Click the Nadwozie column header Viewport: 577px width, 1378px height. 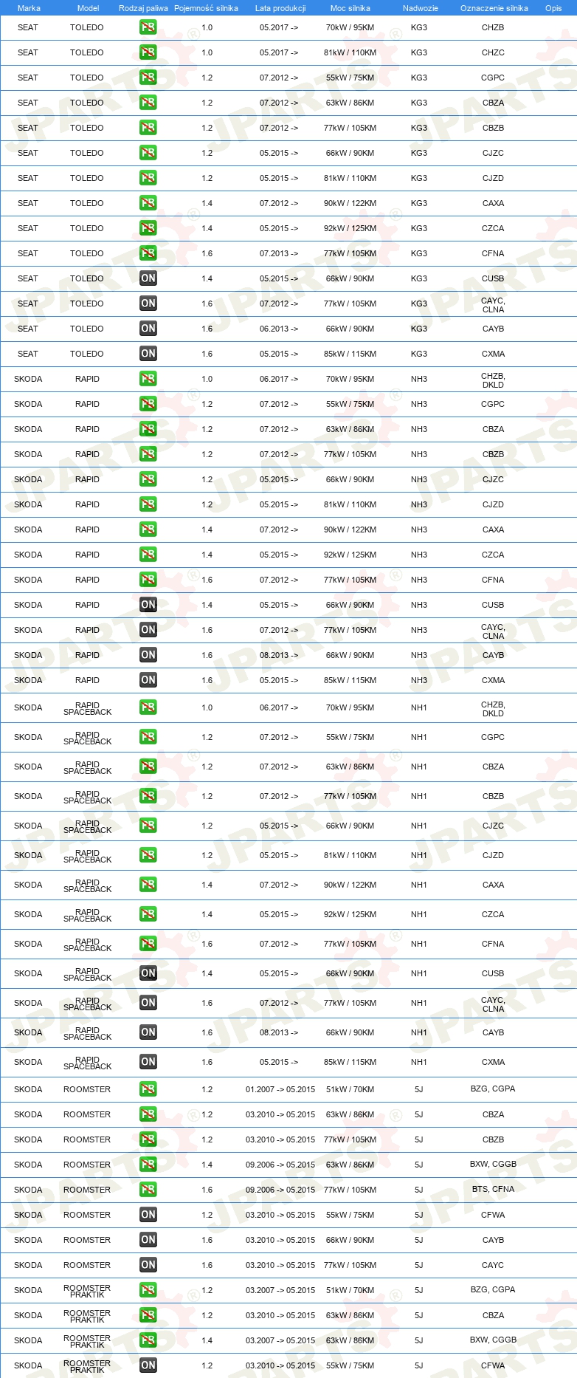tap(421, 8)
